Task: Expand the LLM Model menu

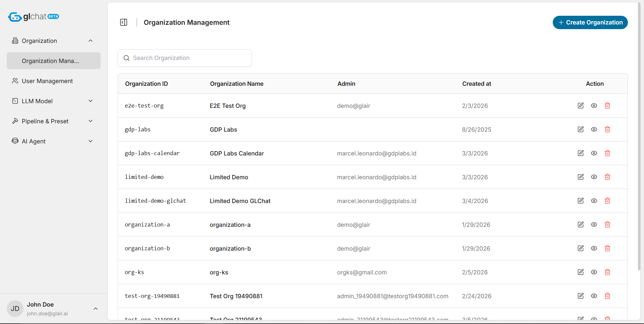Action: pos(90,101)
